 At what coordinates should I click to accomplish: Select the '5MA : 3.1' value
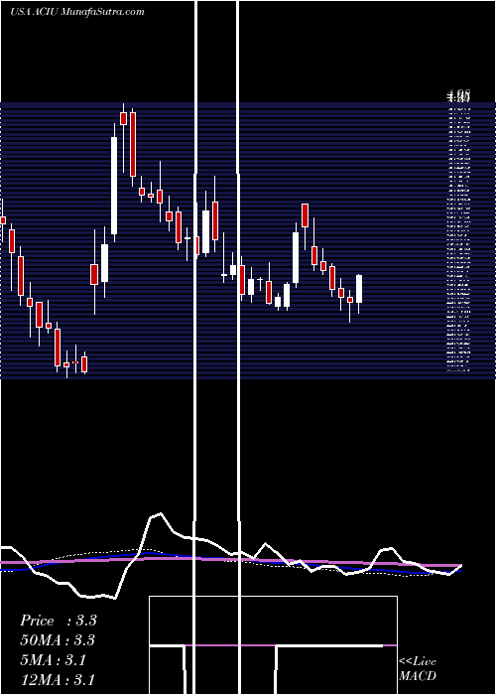53,660
